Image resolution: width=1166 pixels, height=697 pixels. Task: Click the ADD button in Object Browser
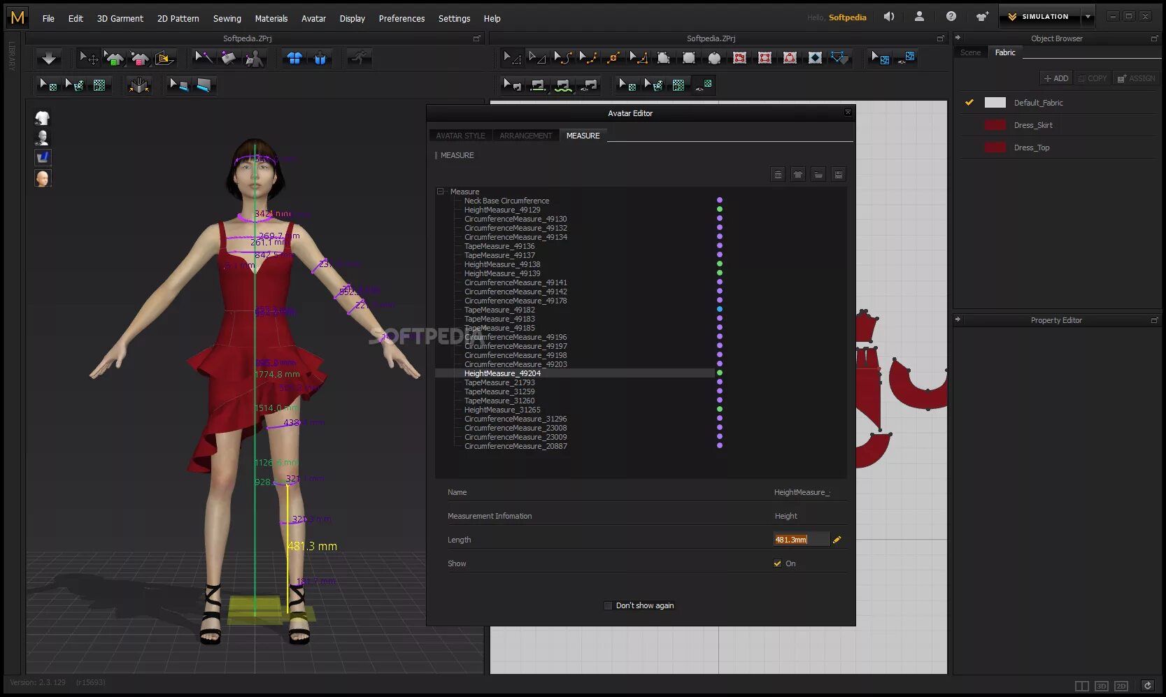[1055, 78]
